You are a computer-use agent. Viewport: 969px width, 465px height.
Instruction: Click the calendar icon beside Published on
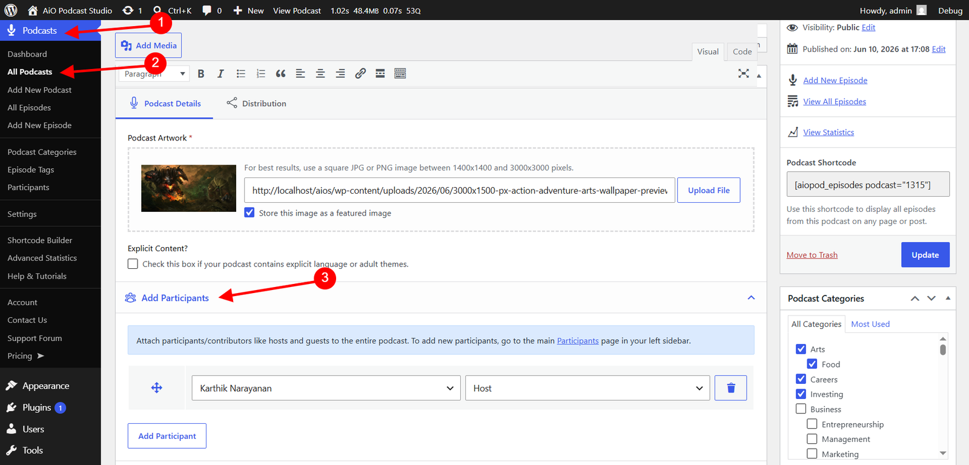point(792,49)
